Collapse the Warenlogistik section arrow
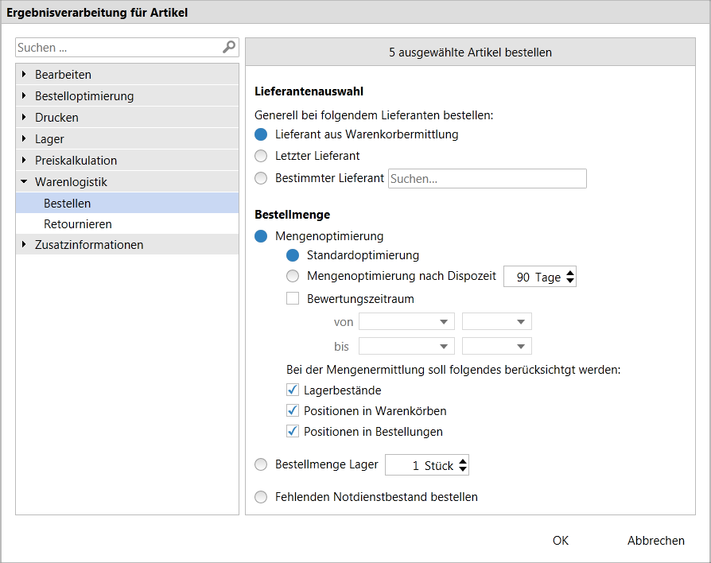711x563 pixels. click(x=24, y=181)
